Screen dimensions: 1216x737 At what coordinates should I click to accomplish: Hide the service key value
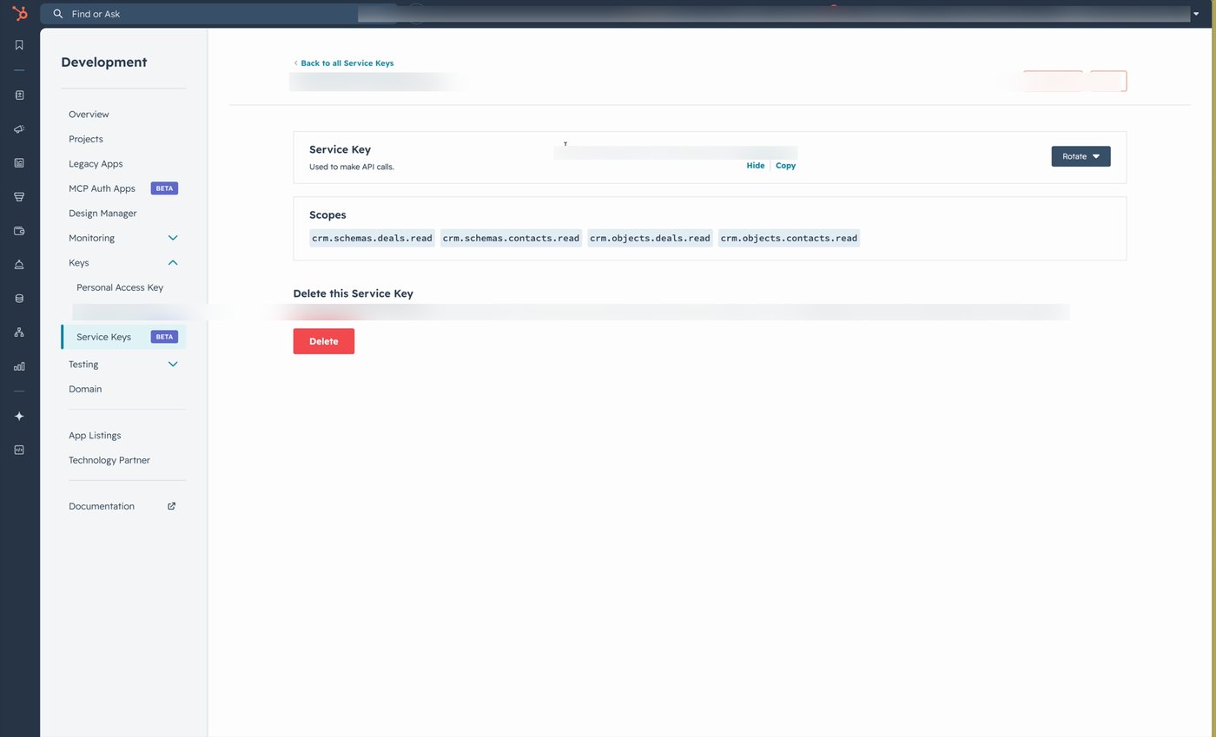755,165
